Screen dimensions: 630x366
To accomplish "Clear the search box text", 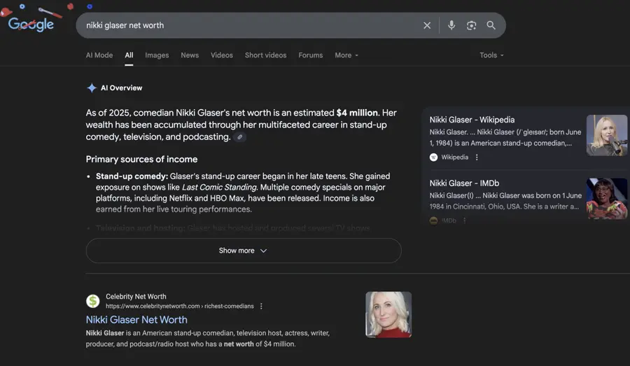I will click(x=427, y=25).
